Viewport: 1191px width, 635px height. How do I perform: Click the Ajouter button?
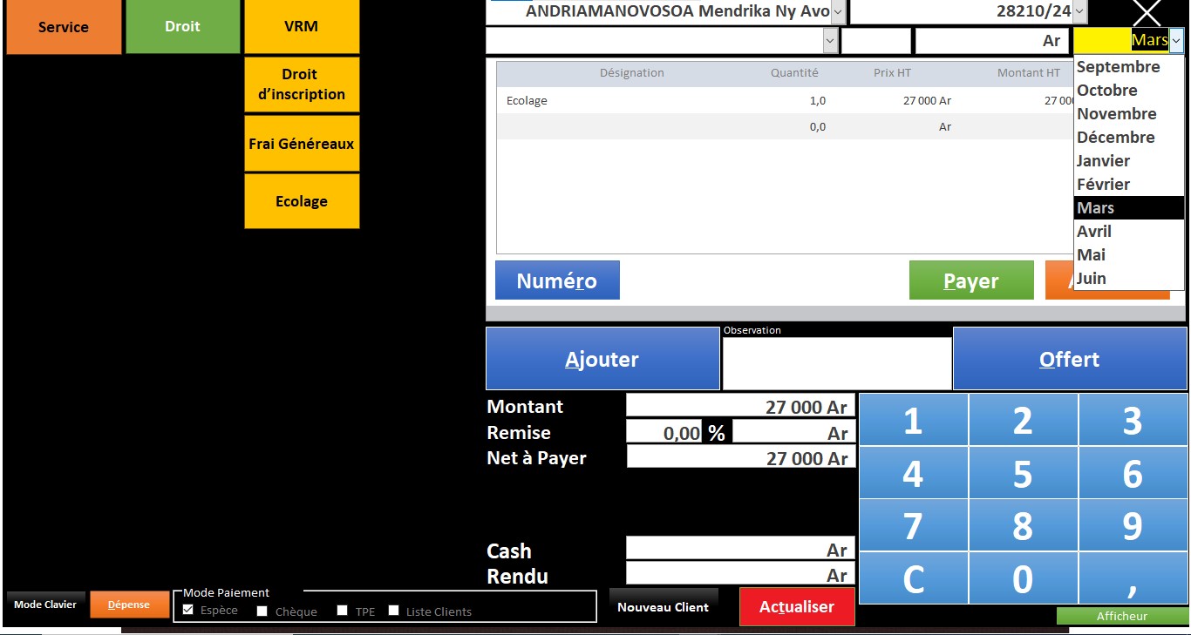(602, 359)
